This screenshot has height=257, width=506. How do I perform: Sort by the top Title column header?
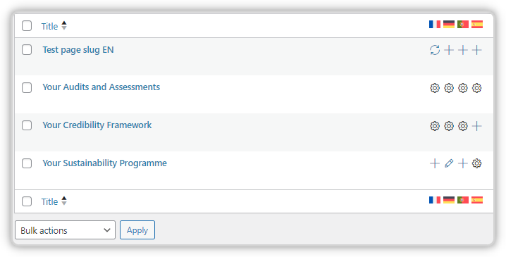(x=49, y=26)
